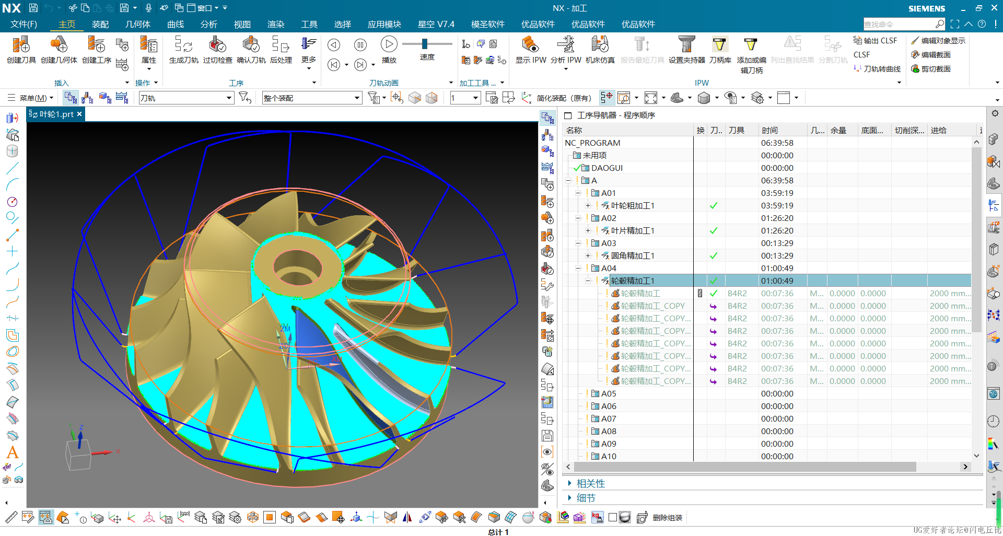Viewport: 1003px width, 536px height.
Task: Switch to the 装配 ribbon tab
Action: (100, 24)
